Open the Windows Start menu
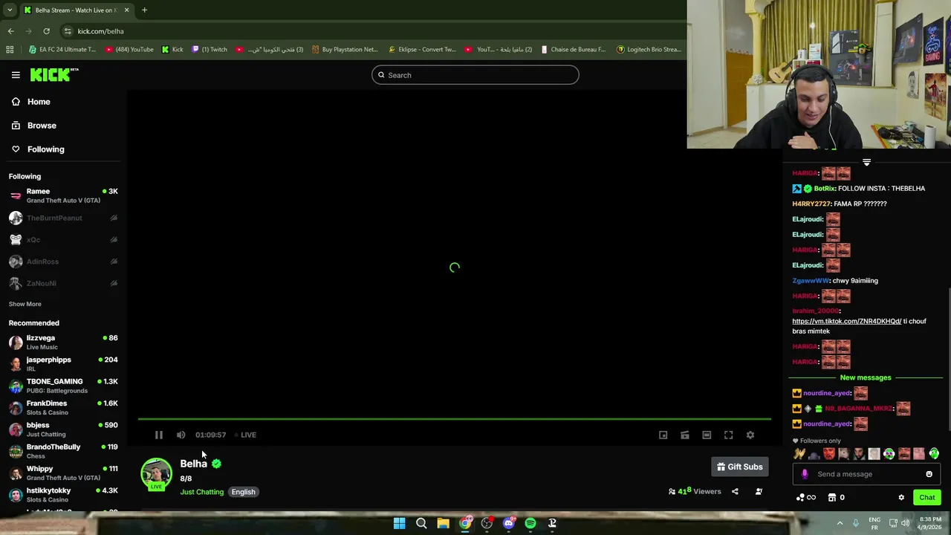The height and width of the screenshot is (535, 951). (x=399, y=523)
